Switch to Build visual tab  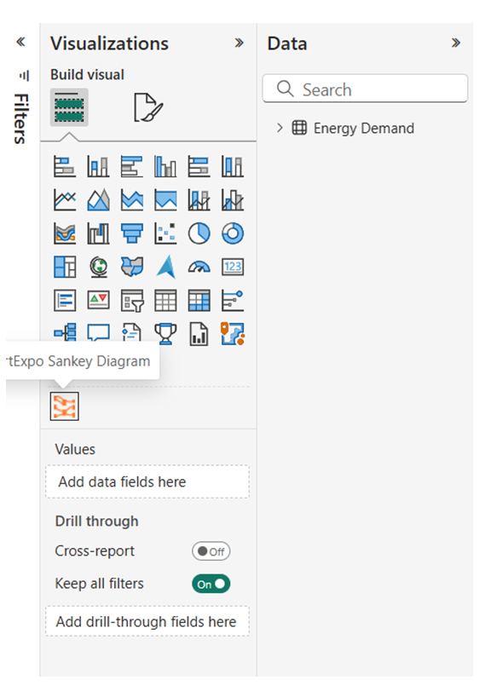click(x=69, y=107)
